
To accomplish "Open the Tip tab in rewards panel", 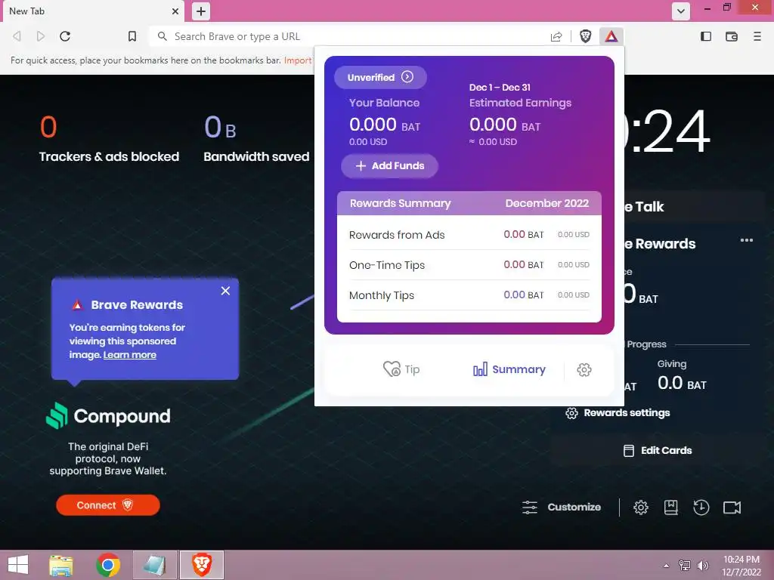I will tap(401, 369).
